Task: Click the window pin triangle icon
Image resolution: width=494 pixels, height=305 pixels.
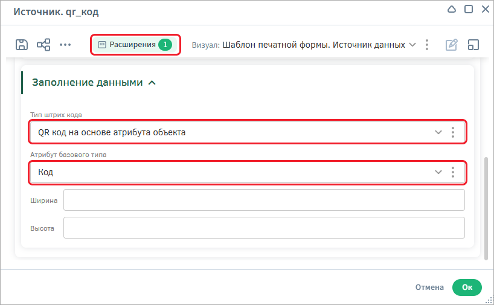Action: (452, 9)
